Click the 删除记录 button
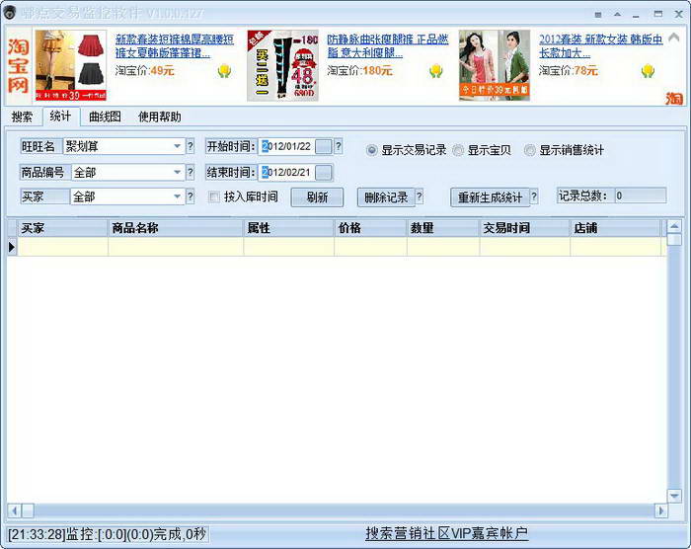This screenshot has width=691, height=549. tap(386, 197)
